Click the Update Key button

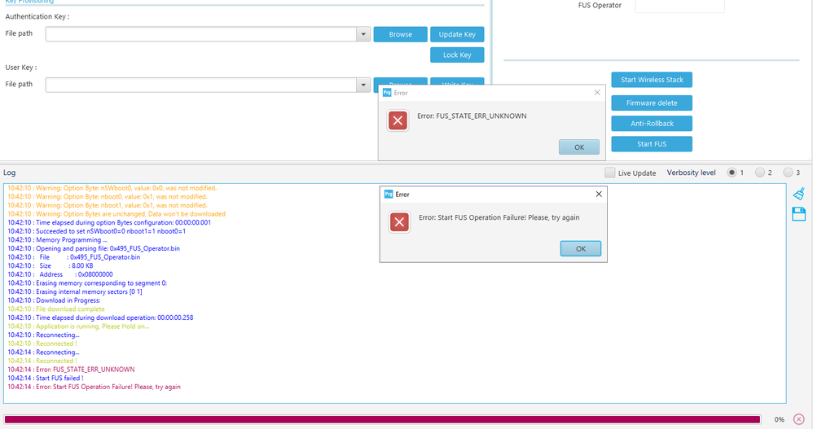457,34
